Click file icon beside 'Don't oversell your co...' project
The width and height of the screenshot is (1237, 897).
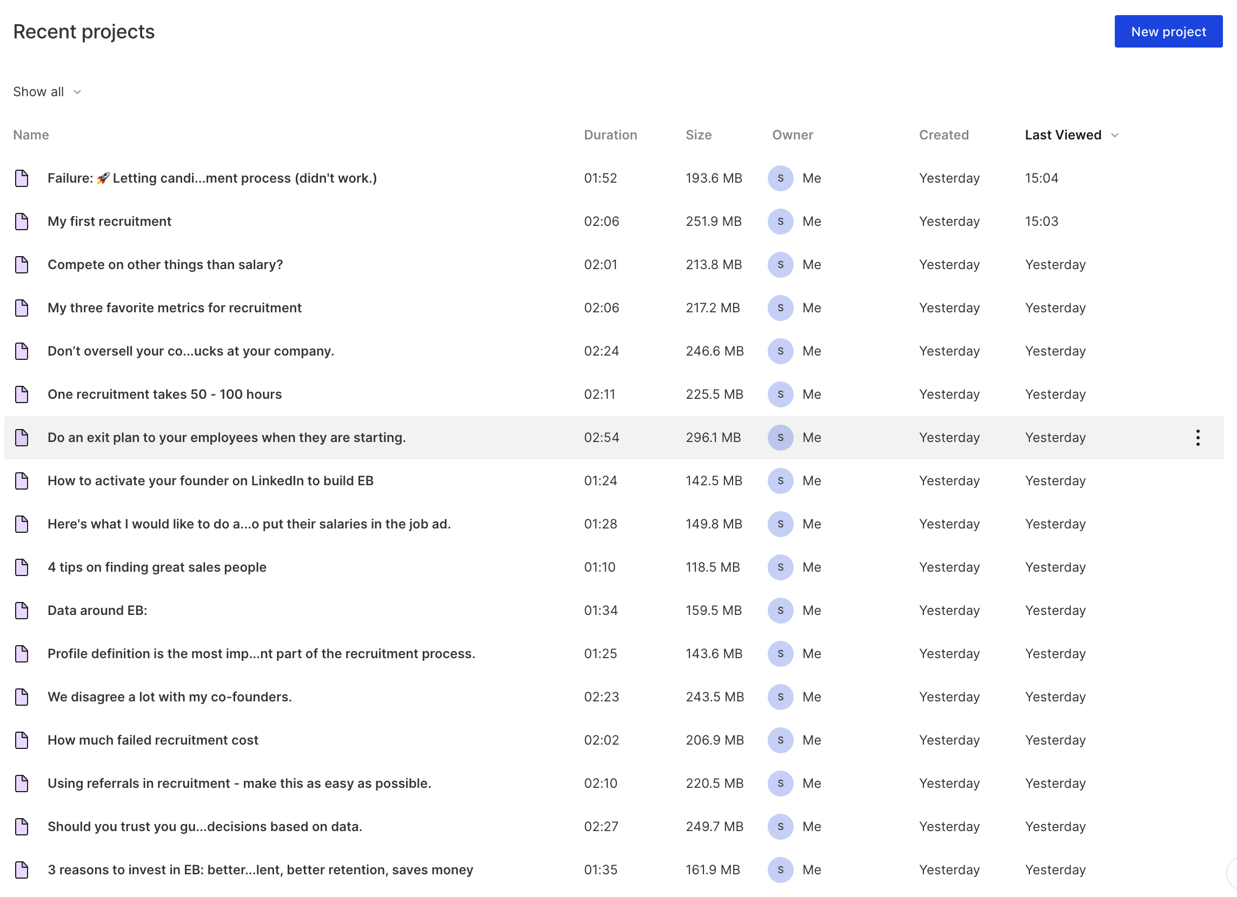click(x=22, y=351)
